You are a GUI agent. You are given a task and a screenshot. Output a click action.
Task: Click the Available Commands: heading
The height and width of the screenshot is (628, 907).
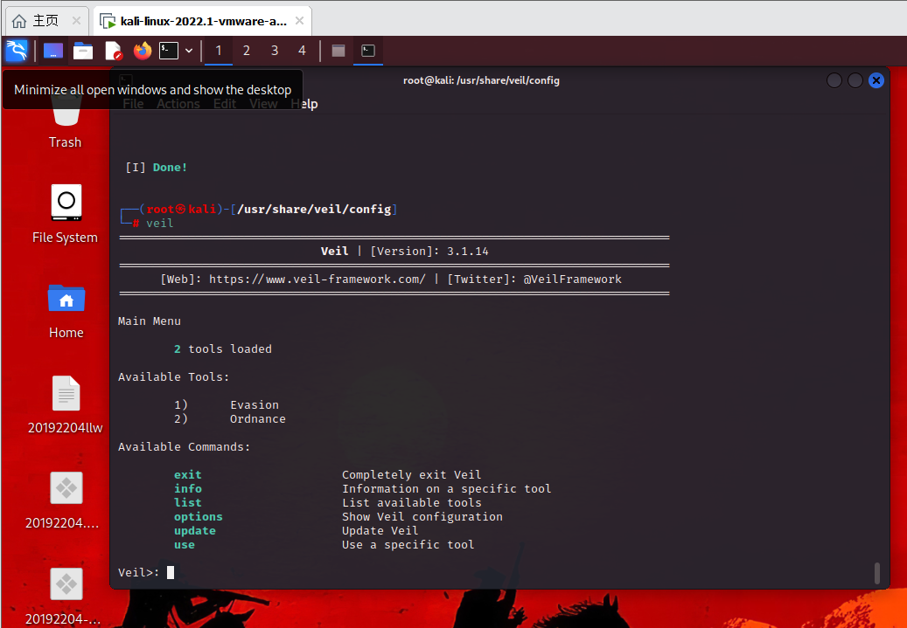tap(184, 447)
